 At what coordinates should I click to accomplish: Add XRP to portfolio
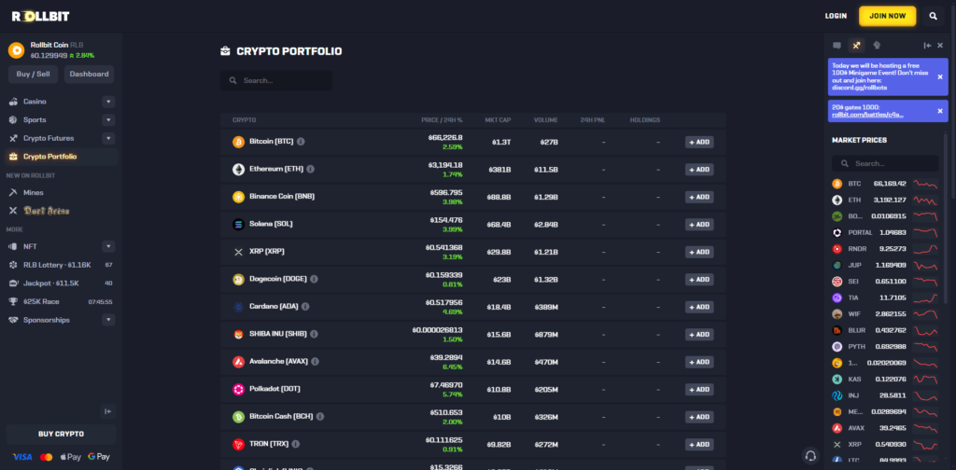click(x=699, y=252)
